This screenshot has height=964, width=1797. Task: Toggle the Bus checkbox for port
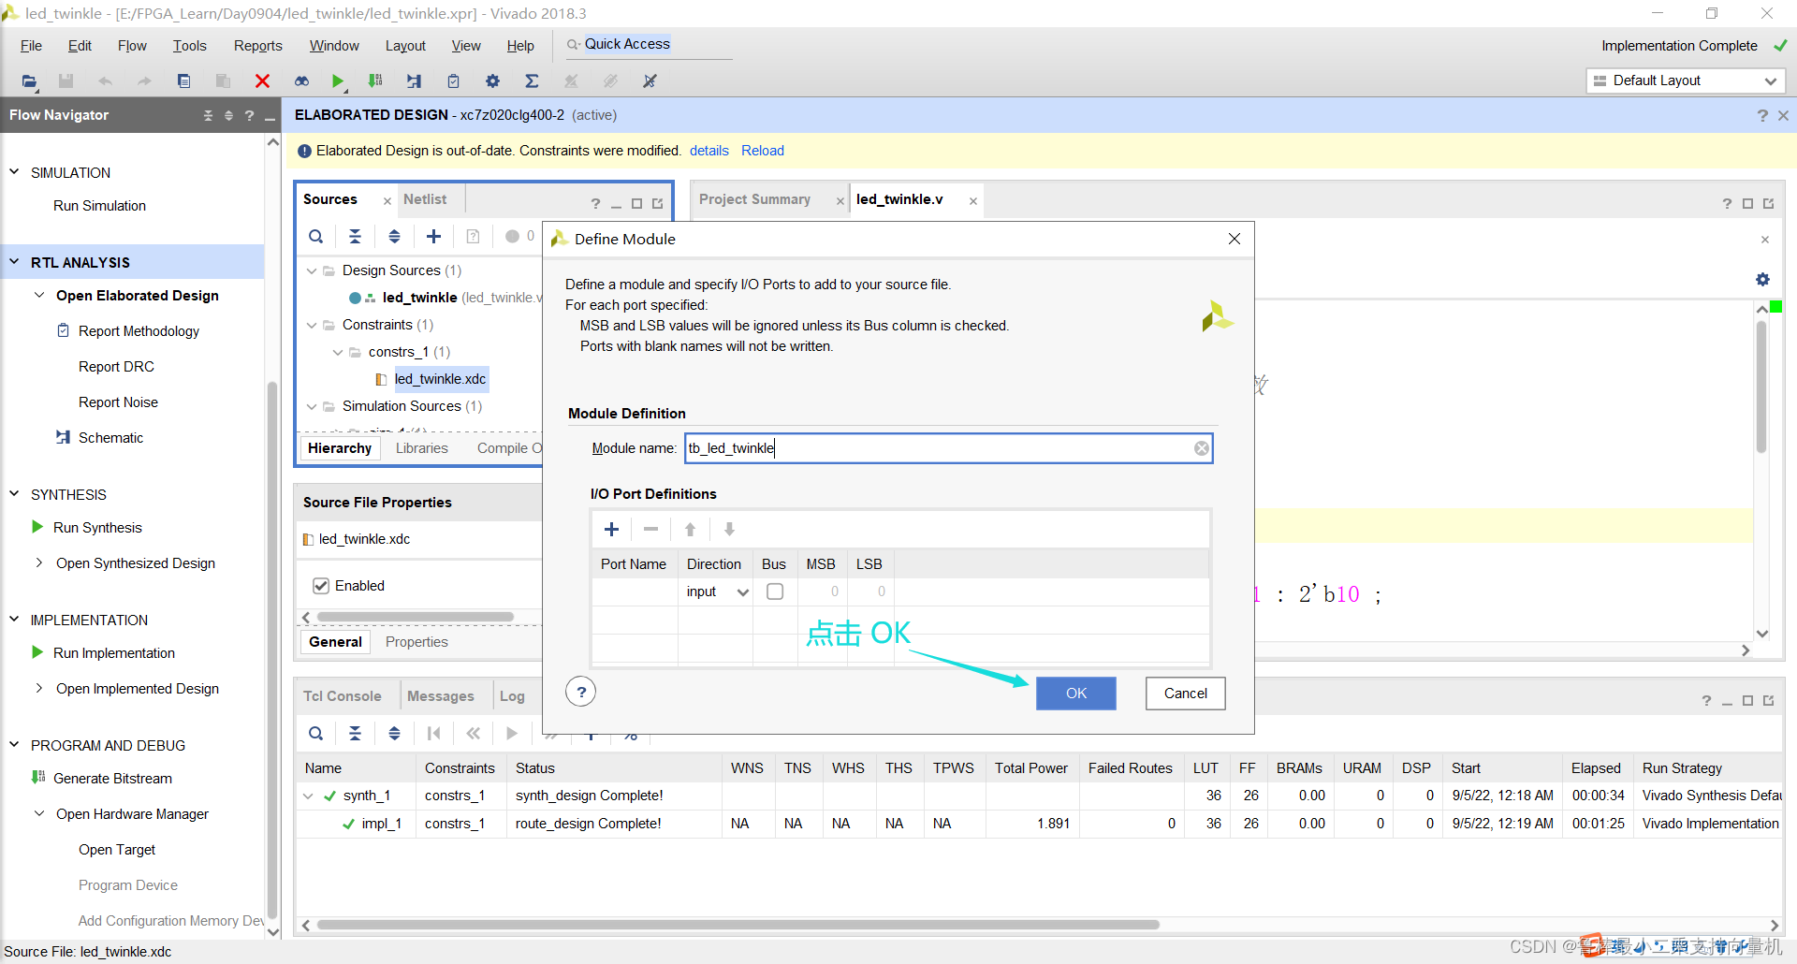click(x=775, y=592)
